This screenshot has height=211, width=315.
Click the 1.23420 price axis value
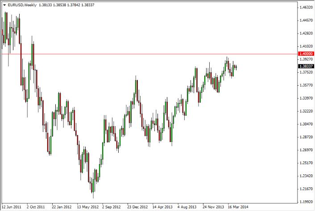(306, 176)
